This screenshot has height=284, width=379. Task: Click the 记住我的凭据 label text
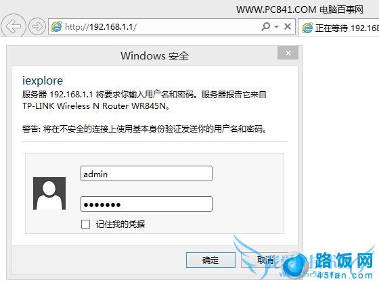(x=120, y=224)
